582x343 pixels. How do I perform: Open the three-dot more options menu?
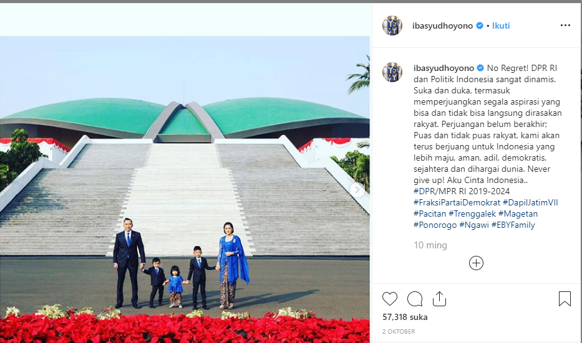click(x=565, y=25)
